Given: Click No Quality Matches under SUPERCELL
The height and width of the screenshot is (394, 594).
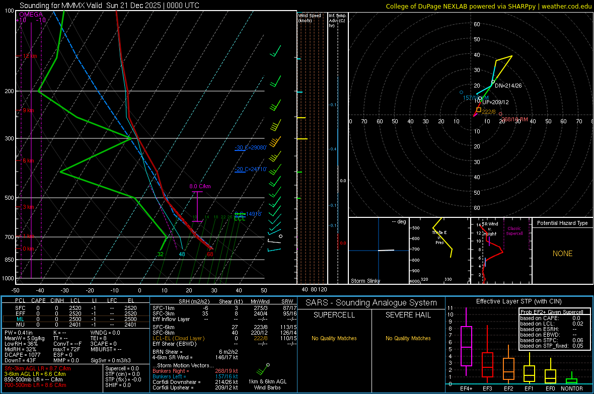Looking at the screenshot, I should [x=334, y=338].
